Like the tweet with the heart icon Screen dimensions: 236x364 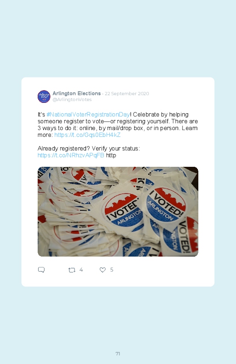[x=103, y=270]
